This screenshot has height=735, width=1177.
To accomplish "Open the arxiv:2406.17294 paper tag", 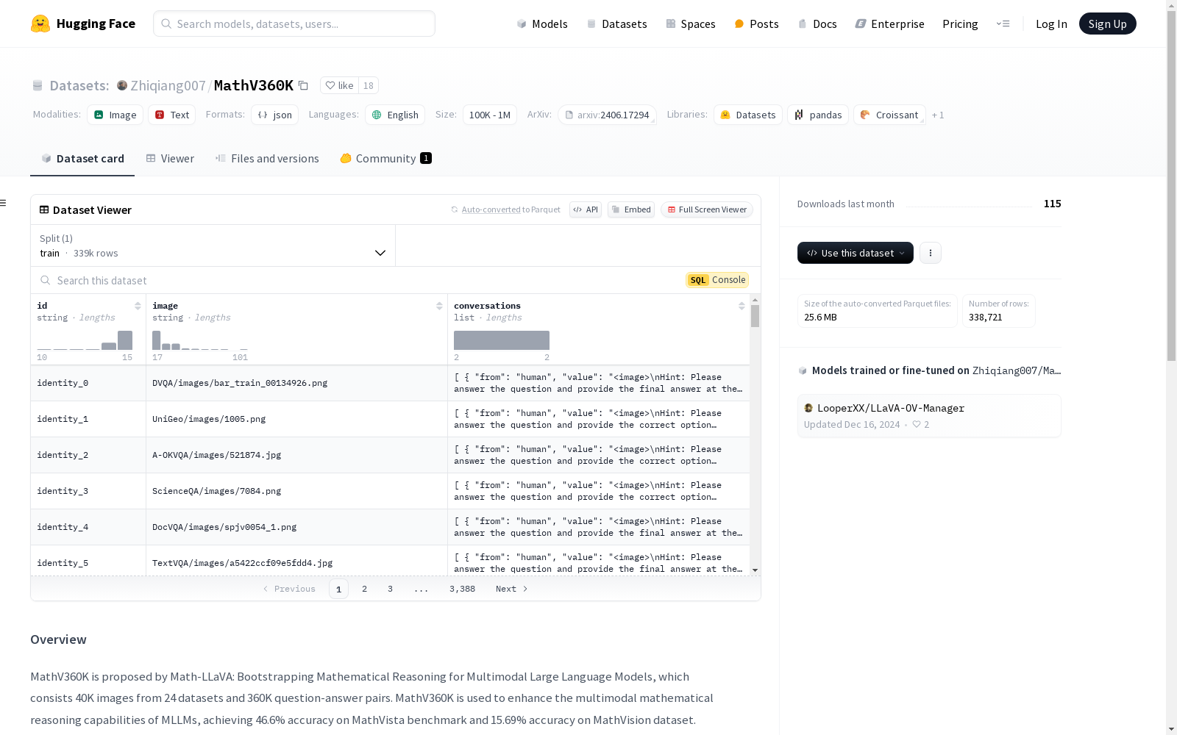I will [x=607, y=115].
